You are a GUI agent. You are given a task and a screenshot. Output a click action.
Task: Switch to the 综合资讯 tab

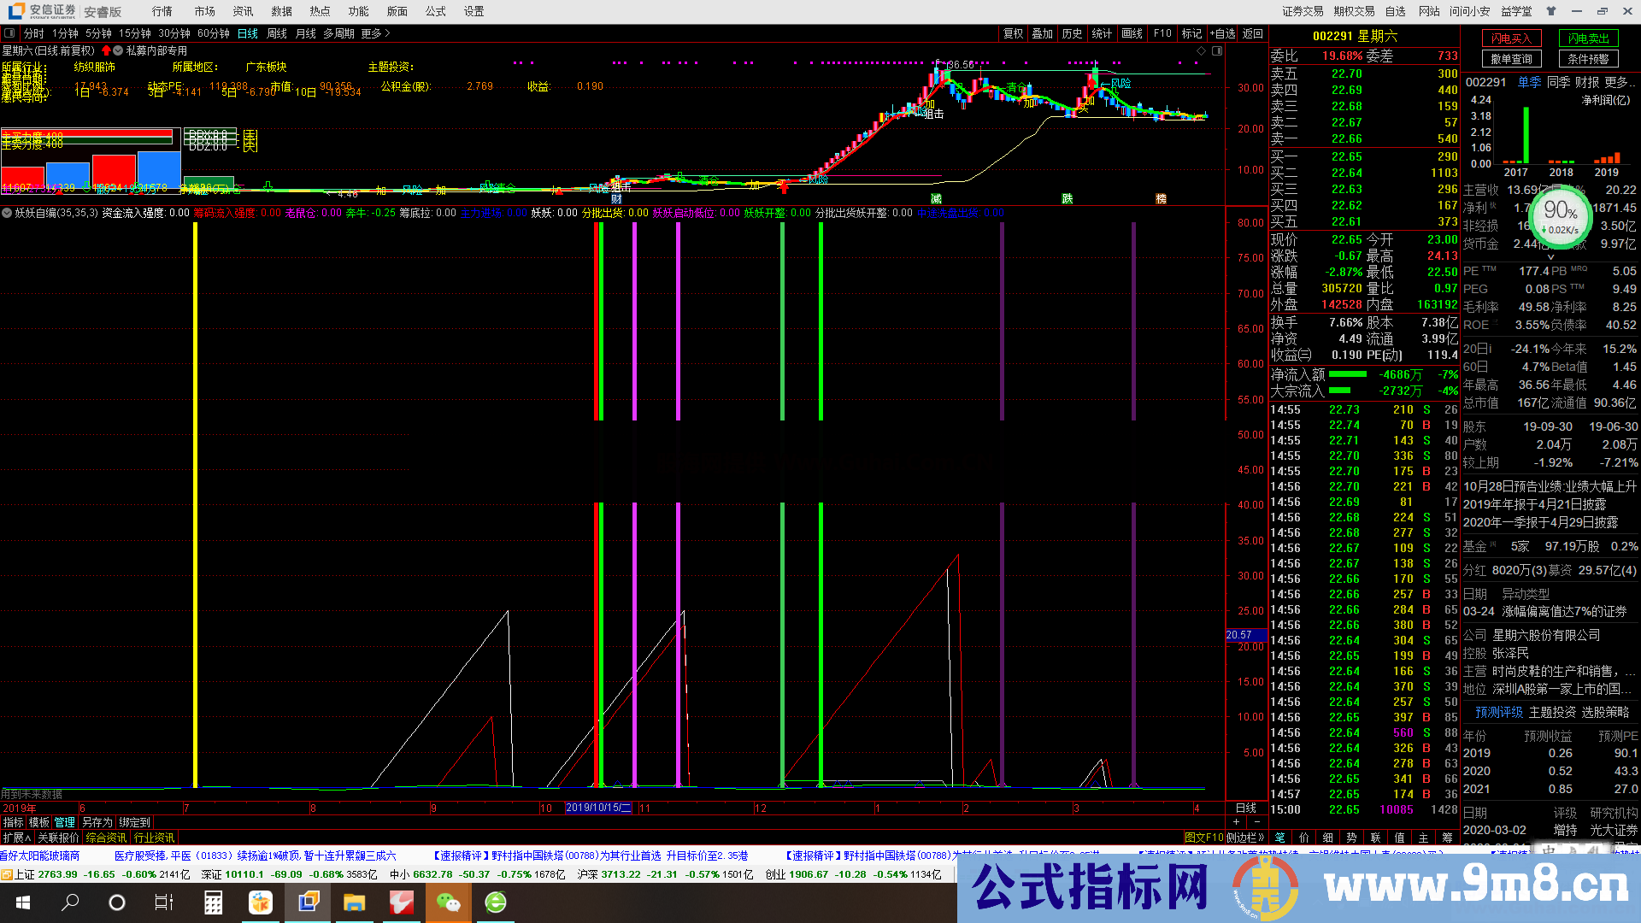click(106, 838)
